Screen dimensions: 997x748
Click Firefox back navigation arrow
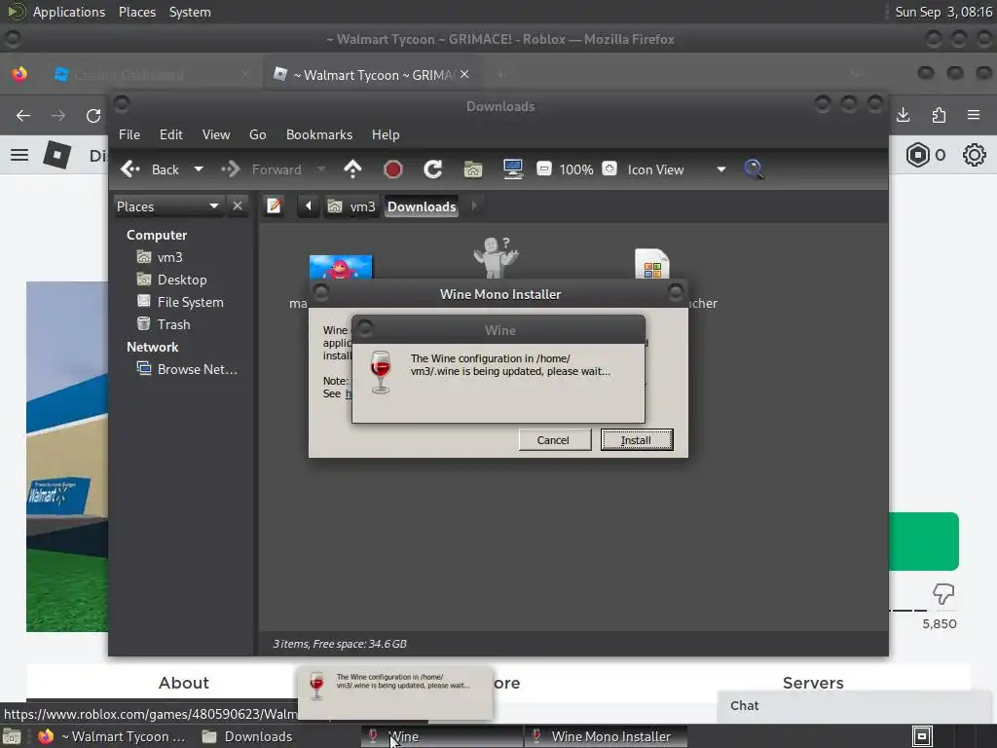23,116
